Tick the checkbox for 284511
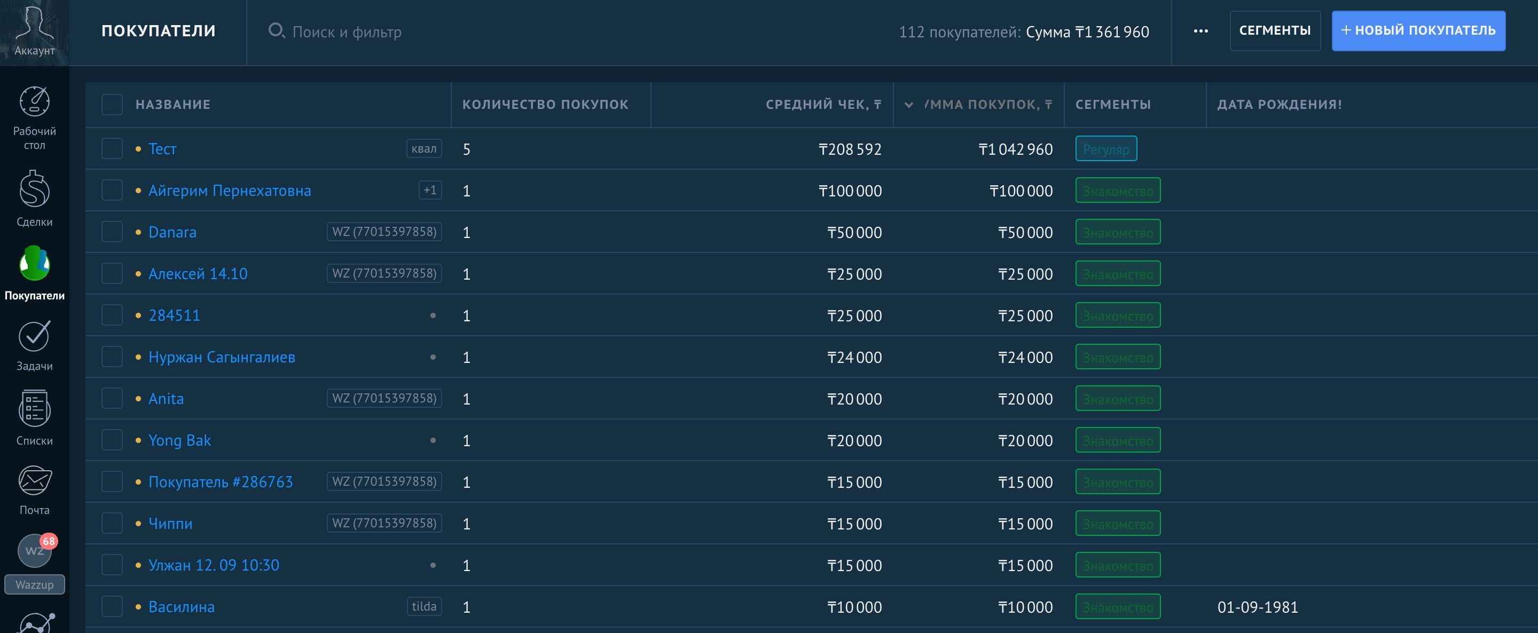 112,315
